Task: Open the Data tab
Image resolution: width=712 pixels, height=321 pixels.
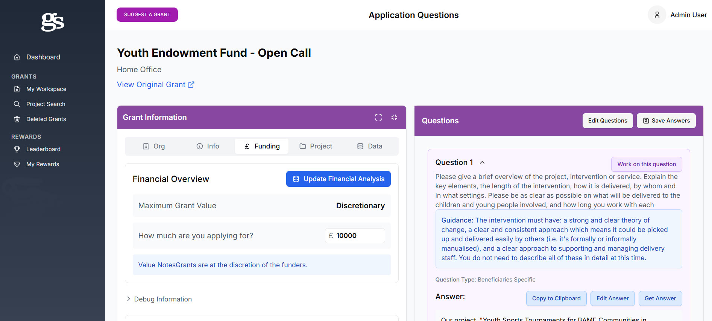Action: (370, 146)
